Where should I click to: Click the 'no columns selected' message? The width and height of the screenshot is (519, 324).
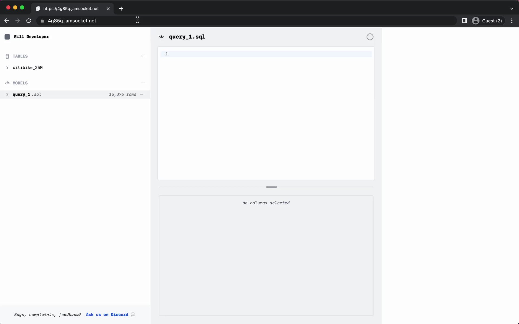click(x=266, y=203)
